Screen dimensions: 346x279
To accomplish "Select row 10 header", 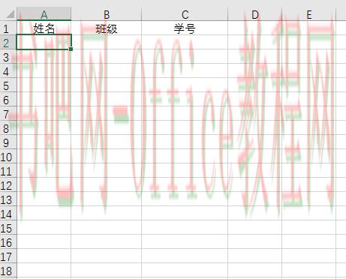I will tap(8, 156).
